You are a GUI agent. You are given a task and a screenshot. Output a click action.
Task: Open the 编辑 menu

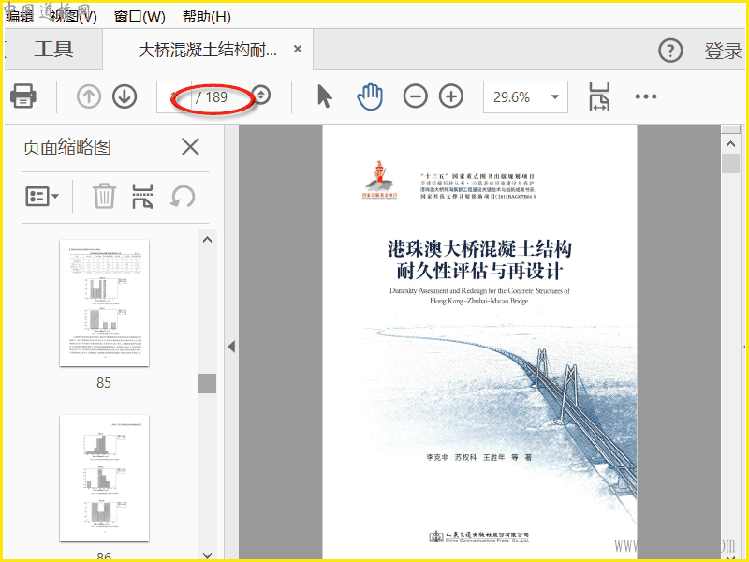20,16
